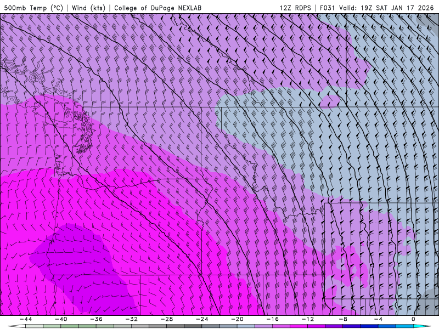Click the -4 colorbar label
Image resolution: width=439 pixels, height=329 pixels.
click(x=378, y=319)
